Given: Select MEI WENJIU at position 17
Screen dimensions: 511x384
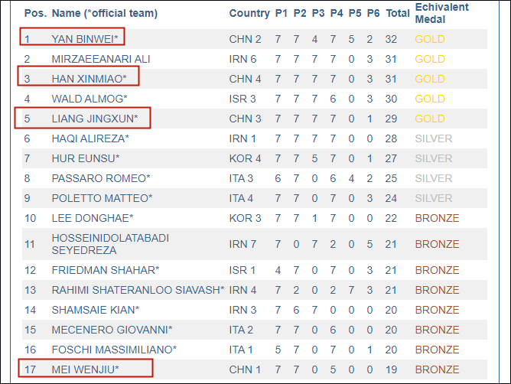Looking at the screenshot, I should point(85,369).
